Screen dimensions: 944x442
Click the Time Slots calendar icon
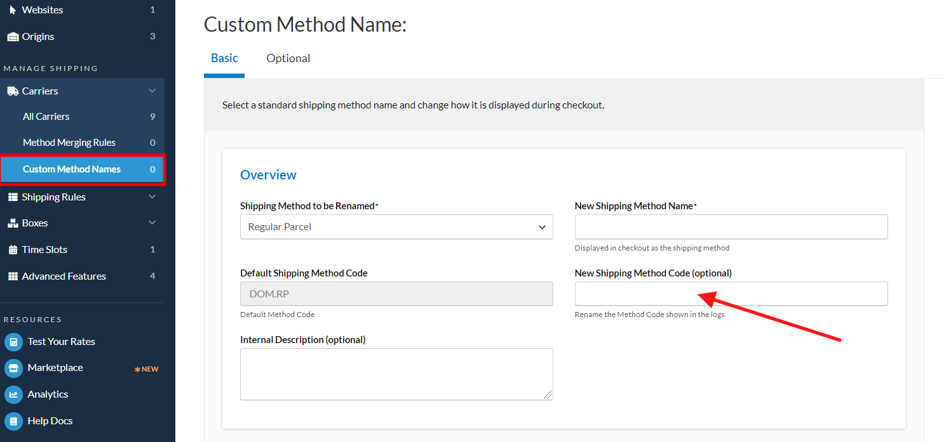click(x=13, y=250)
